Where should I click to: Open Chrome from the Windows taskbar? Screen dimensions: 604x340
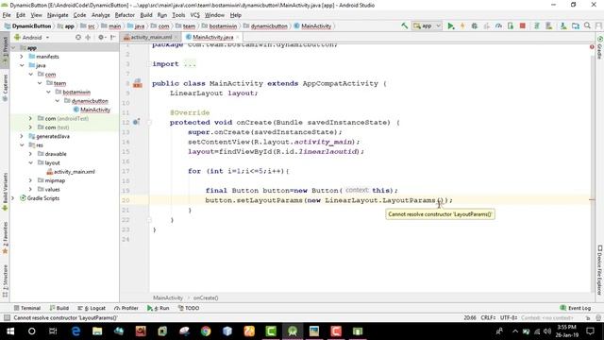(206, 331)
